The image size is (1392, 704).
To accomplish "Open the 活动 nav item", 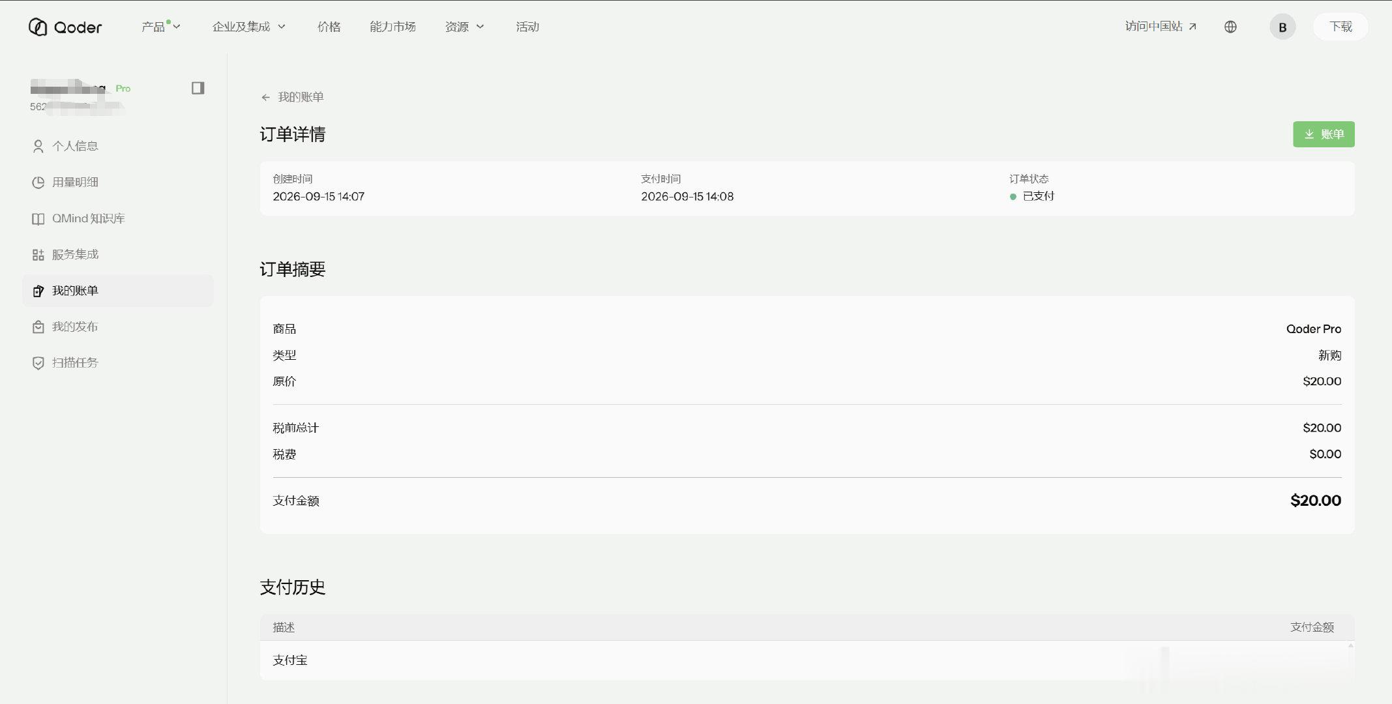I will coord(527,27).
